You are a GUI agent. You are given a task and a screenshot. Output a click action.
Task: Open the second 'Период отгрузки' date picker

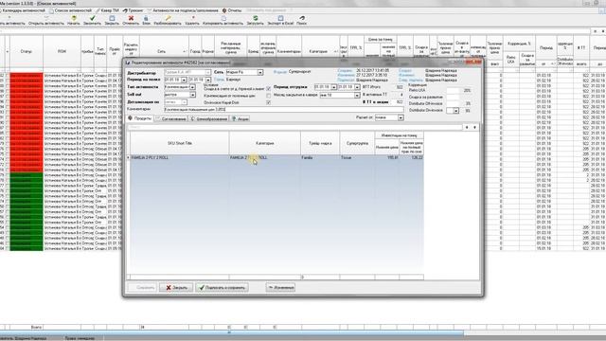coord(358,87)
